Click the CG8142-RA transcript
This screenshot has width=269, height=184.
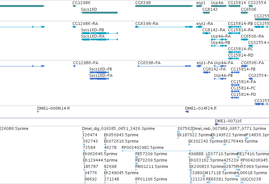(206, 33)
